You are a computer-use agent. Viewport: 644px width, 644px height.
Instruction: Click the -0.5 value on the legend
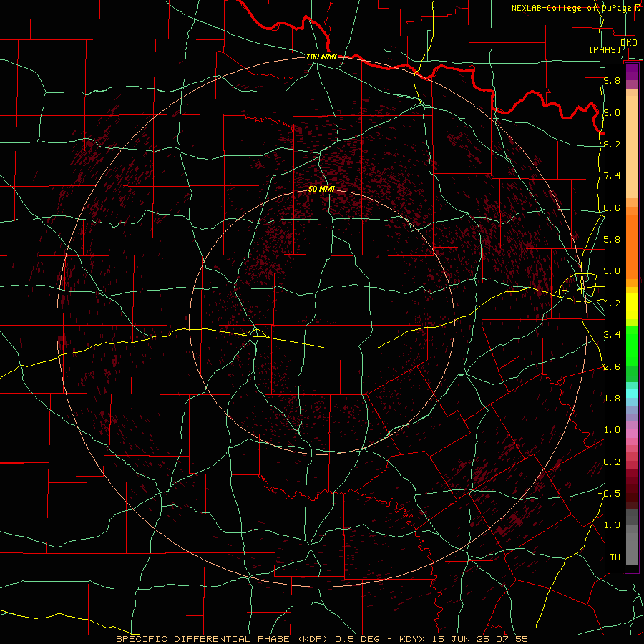pyautogui.click(x=609, y=494)
